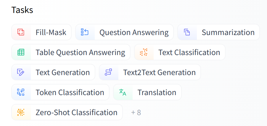
Task: Click the yellow Zero-Shot Classification icon
Action: 21,112
